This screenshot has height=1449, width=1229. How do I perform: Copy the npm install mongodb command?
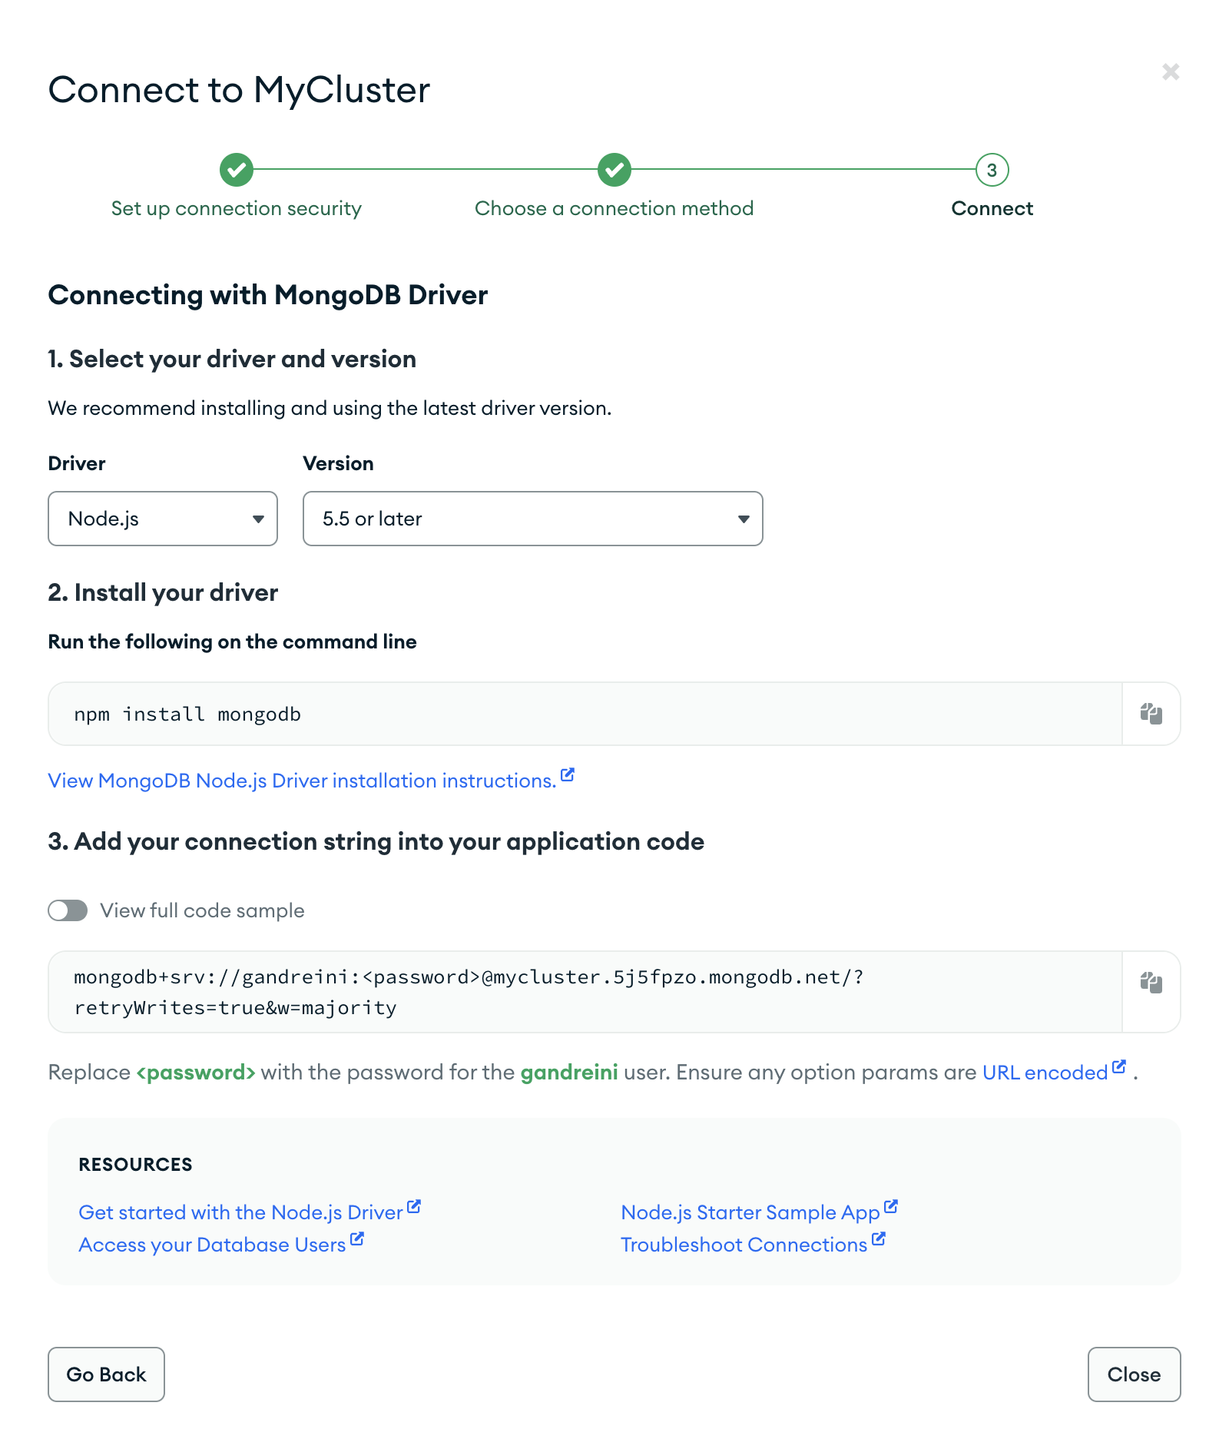coord(1151,713)
